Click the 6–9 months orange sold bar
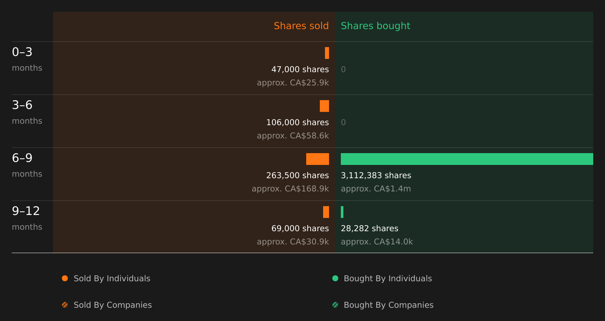The image size is (605, 321). point(318,159)
